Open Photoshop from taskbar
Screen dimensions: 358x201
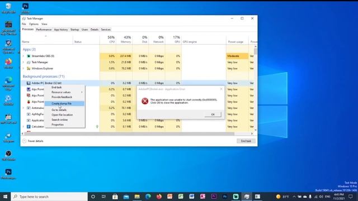tap(225, 197)
